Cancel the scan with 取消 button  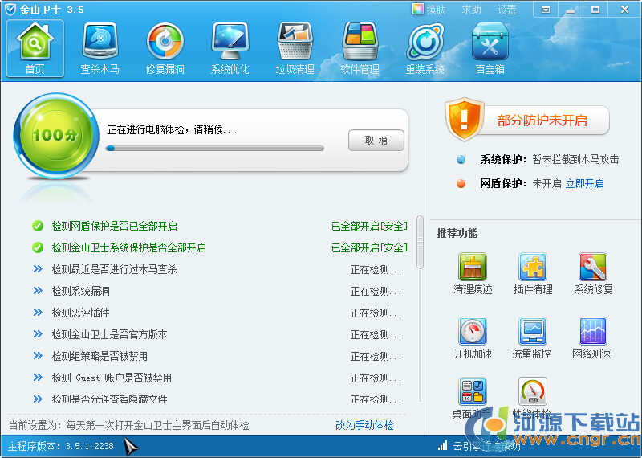click(x=376, y=141)
